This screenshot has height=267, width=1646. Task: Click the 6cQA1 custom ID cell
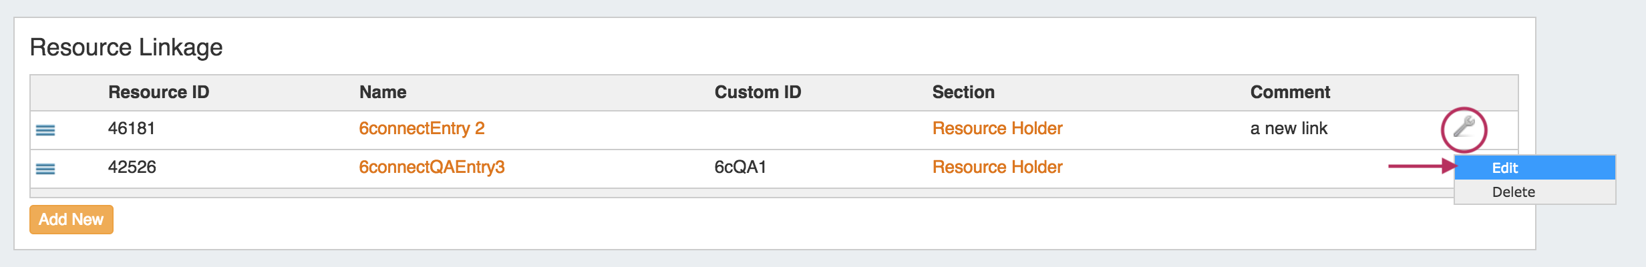pyautogui.click(x=740, y=167)
